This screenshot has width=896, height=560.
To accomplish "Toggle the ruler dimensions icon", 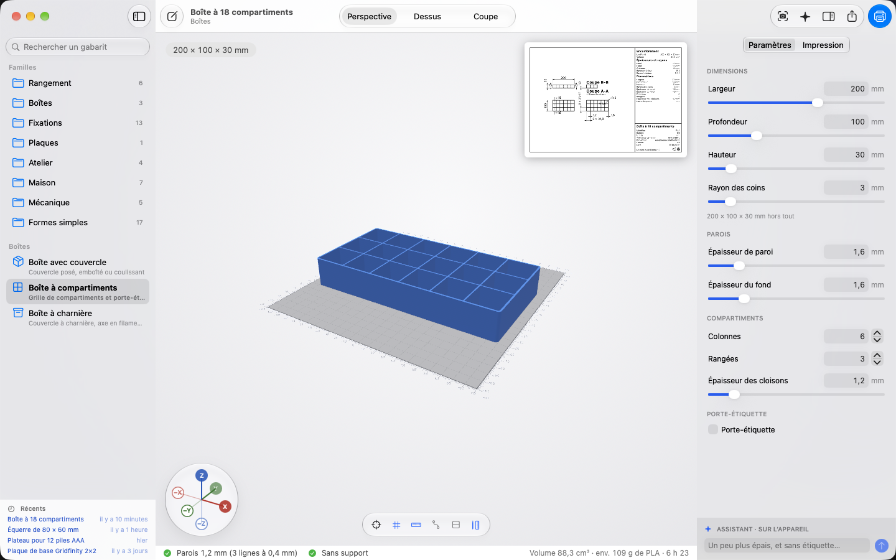I will click(x=416, y=525).
